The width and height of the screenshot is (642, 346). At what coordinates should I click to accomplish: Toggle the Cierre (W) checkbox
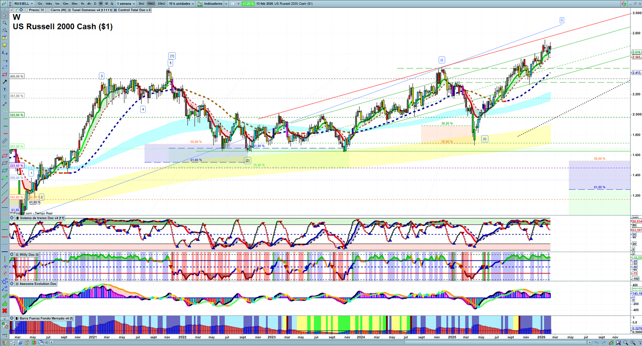coord(48,10)
